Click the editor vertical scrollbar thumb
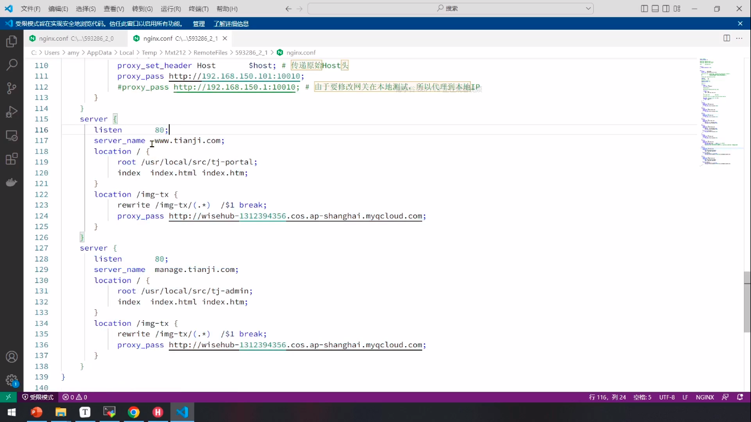This screenshot has height=422, width=751. tap(747, 302)
